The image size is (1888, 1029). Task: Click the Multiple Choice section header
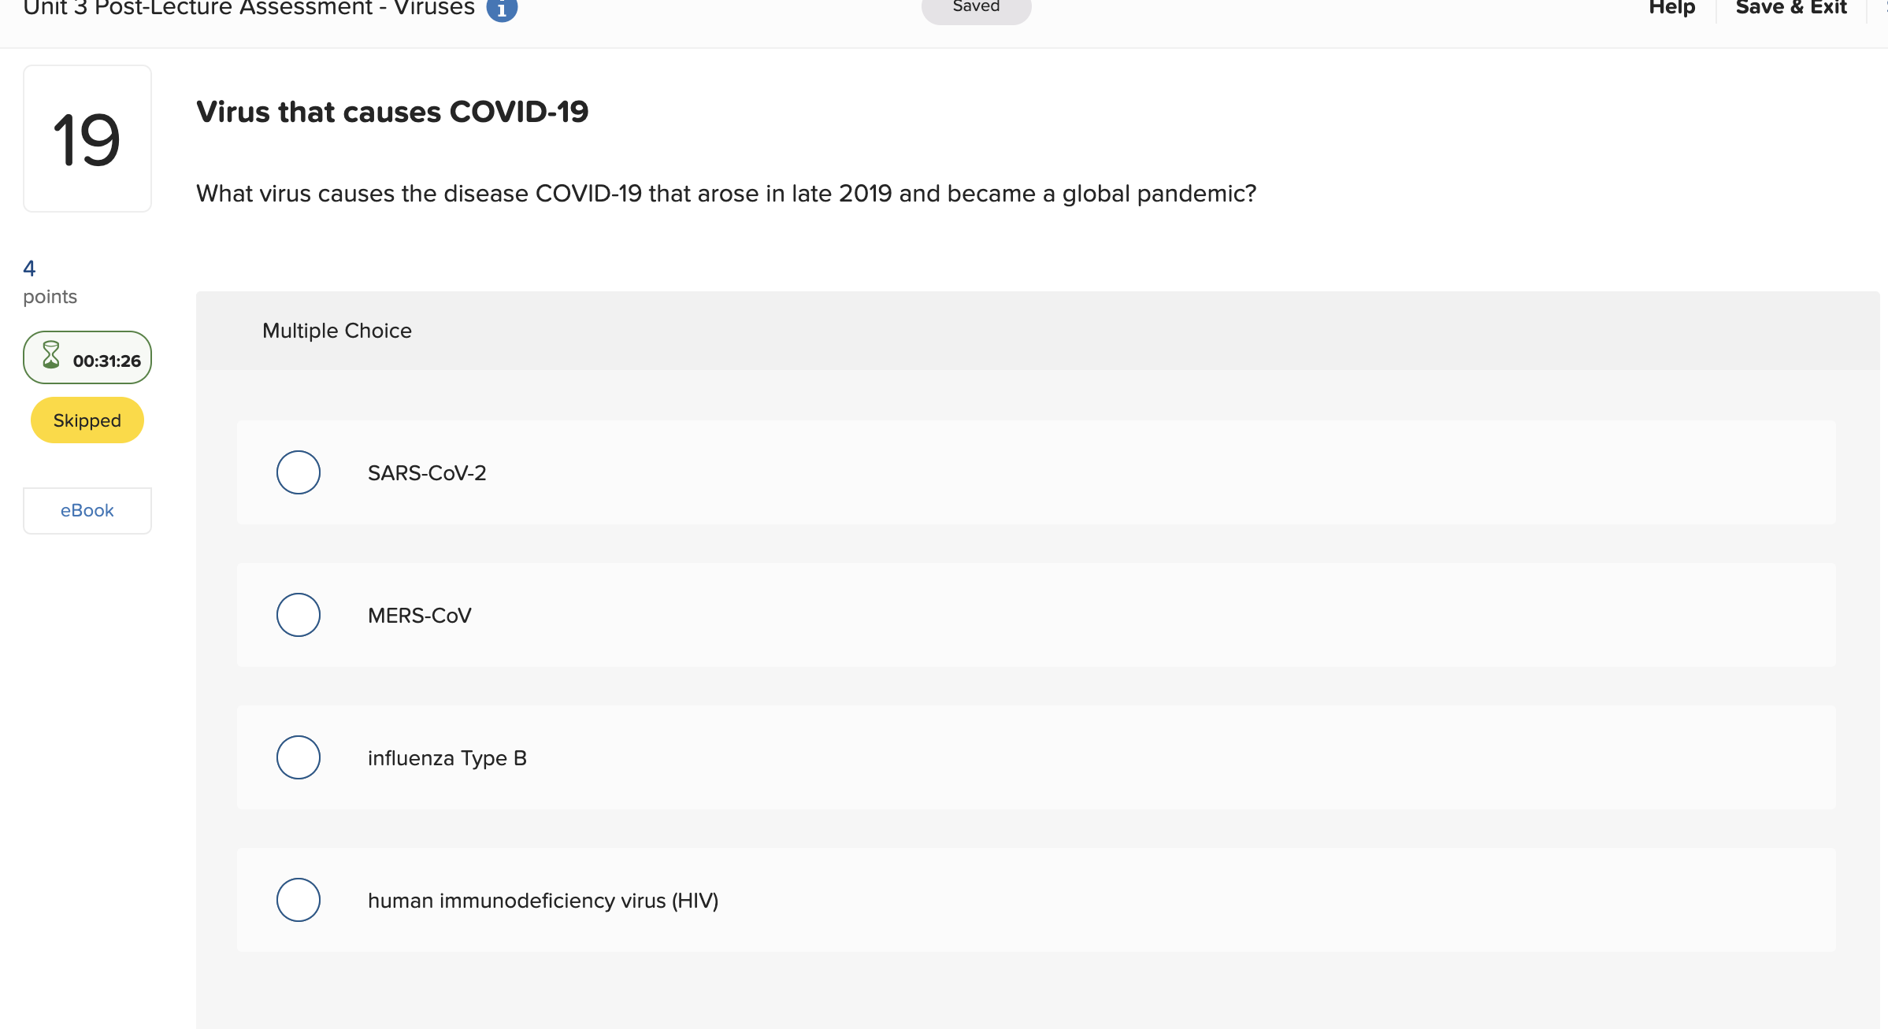pyautogui.click(x=336, y=331)
